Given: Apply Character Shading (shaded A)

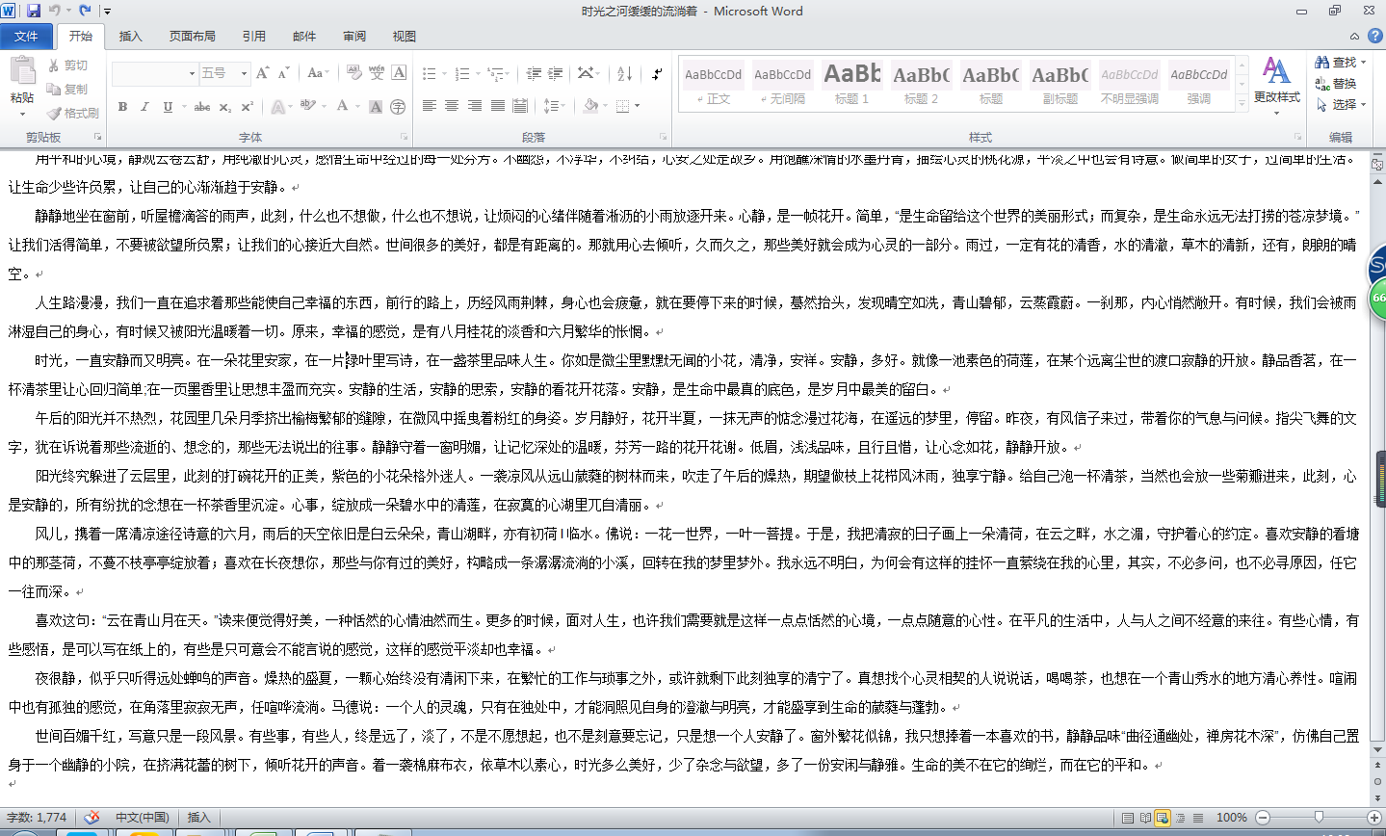Looking at the screenshot, I should (x=376, y=106).
